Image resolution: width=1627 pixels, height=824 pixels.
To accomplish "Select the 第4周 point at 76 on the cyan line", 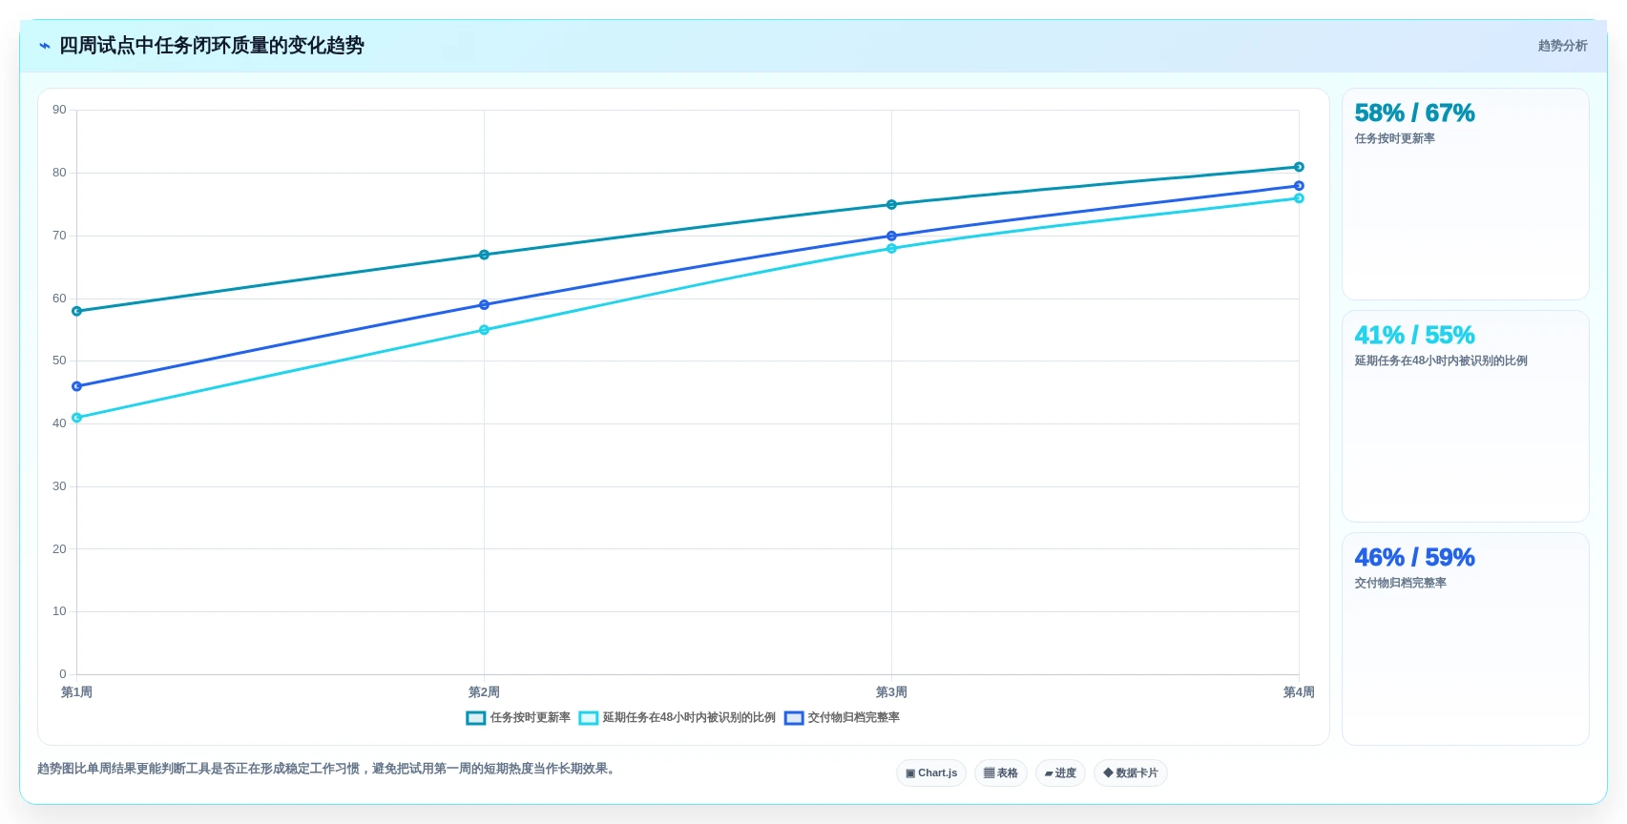I will 1299,198.
